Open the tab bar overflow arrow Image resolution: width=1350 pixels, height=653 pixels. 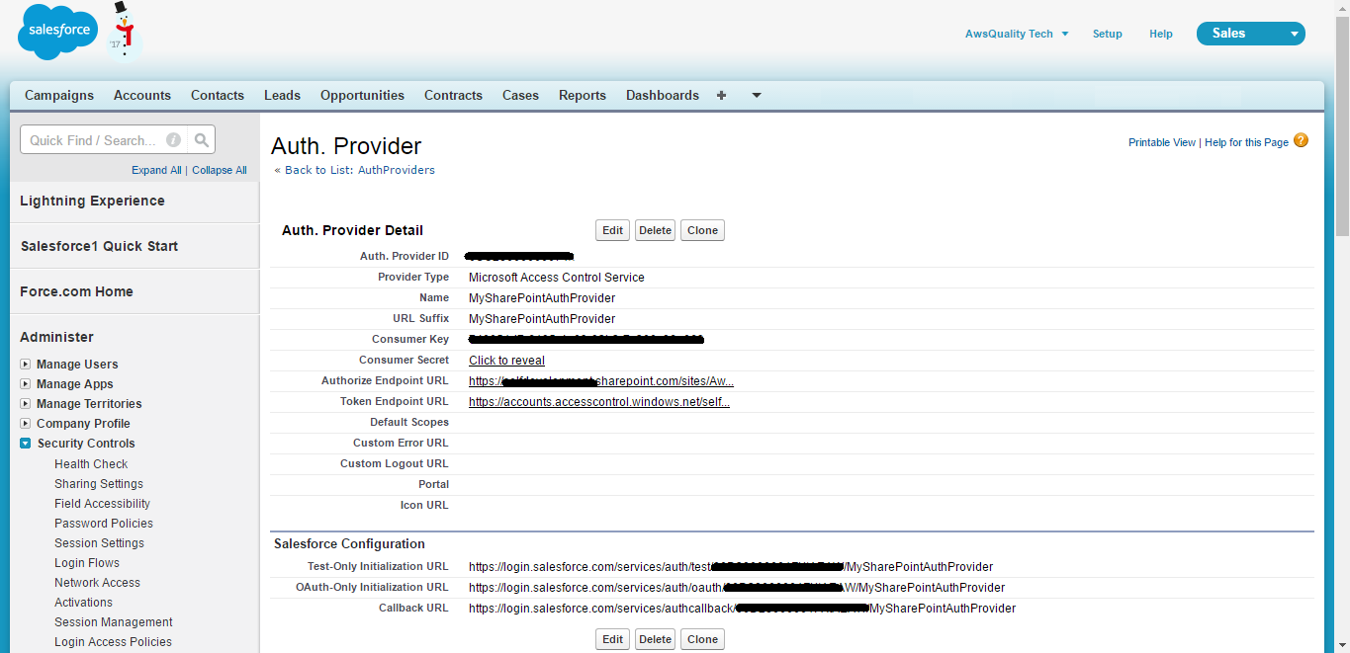point(757,96)
